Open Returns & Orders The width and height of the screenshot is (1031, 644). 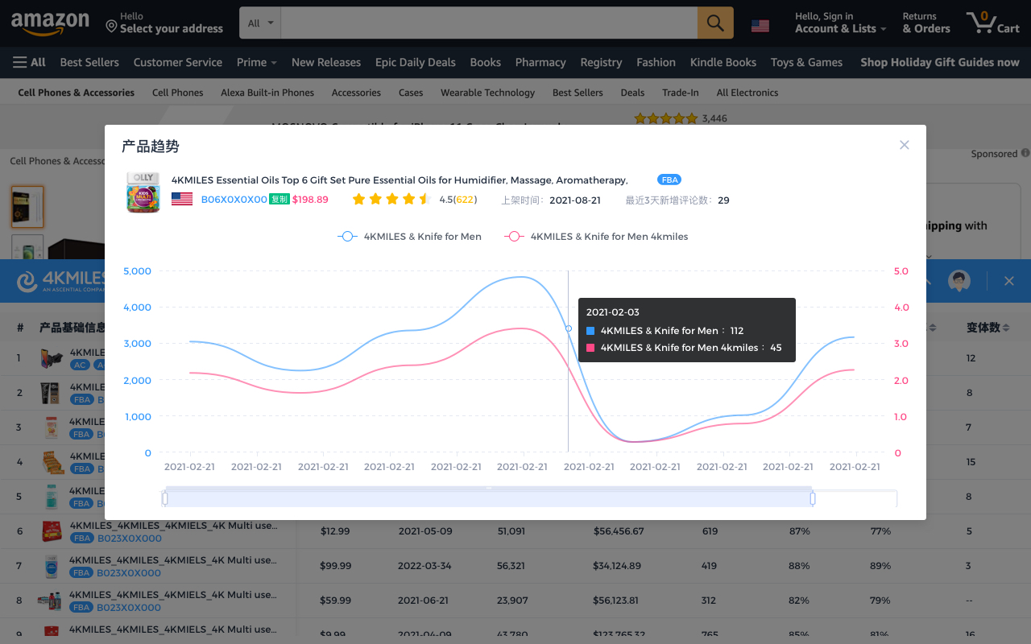(926, 23)
